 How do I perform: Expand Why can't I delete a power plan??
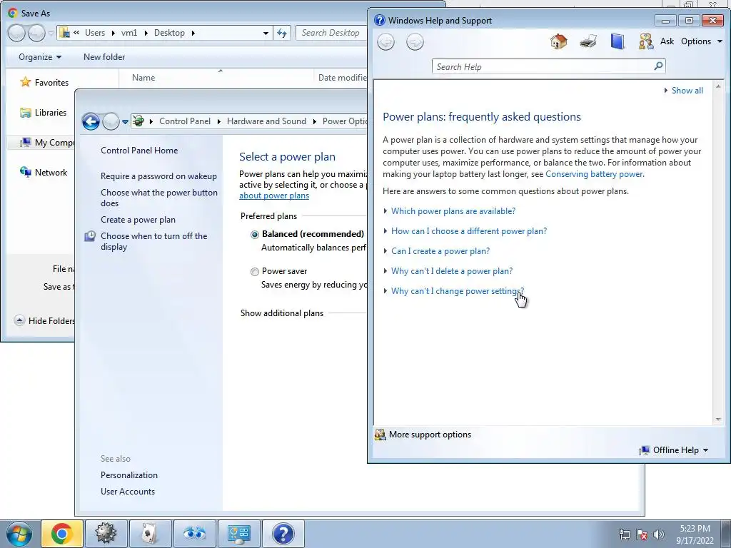click(452, 271)
